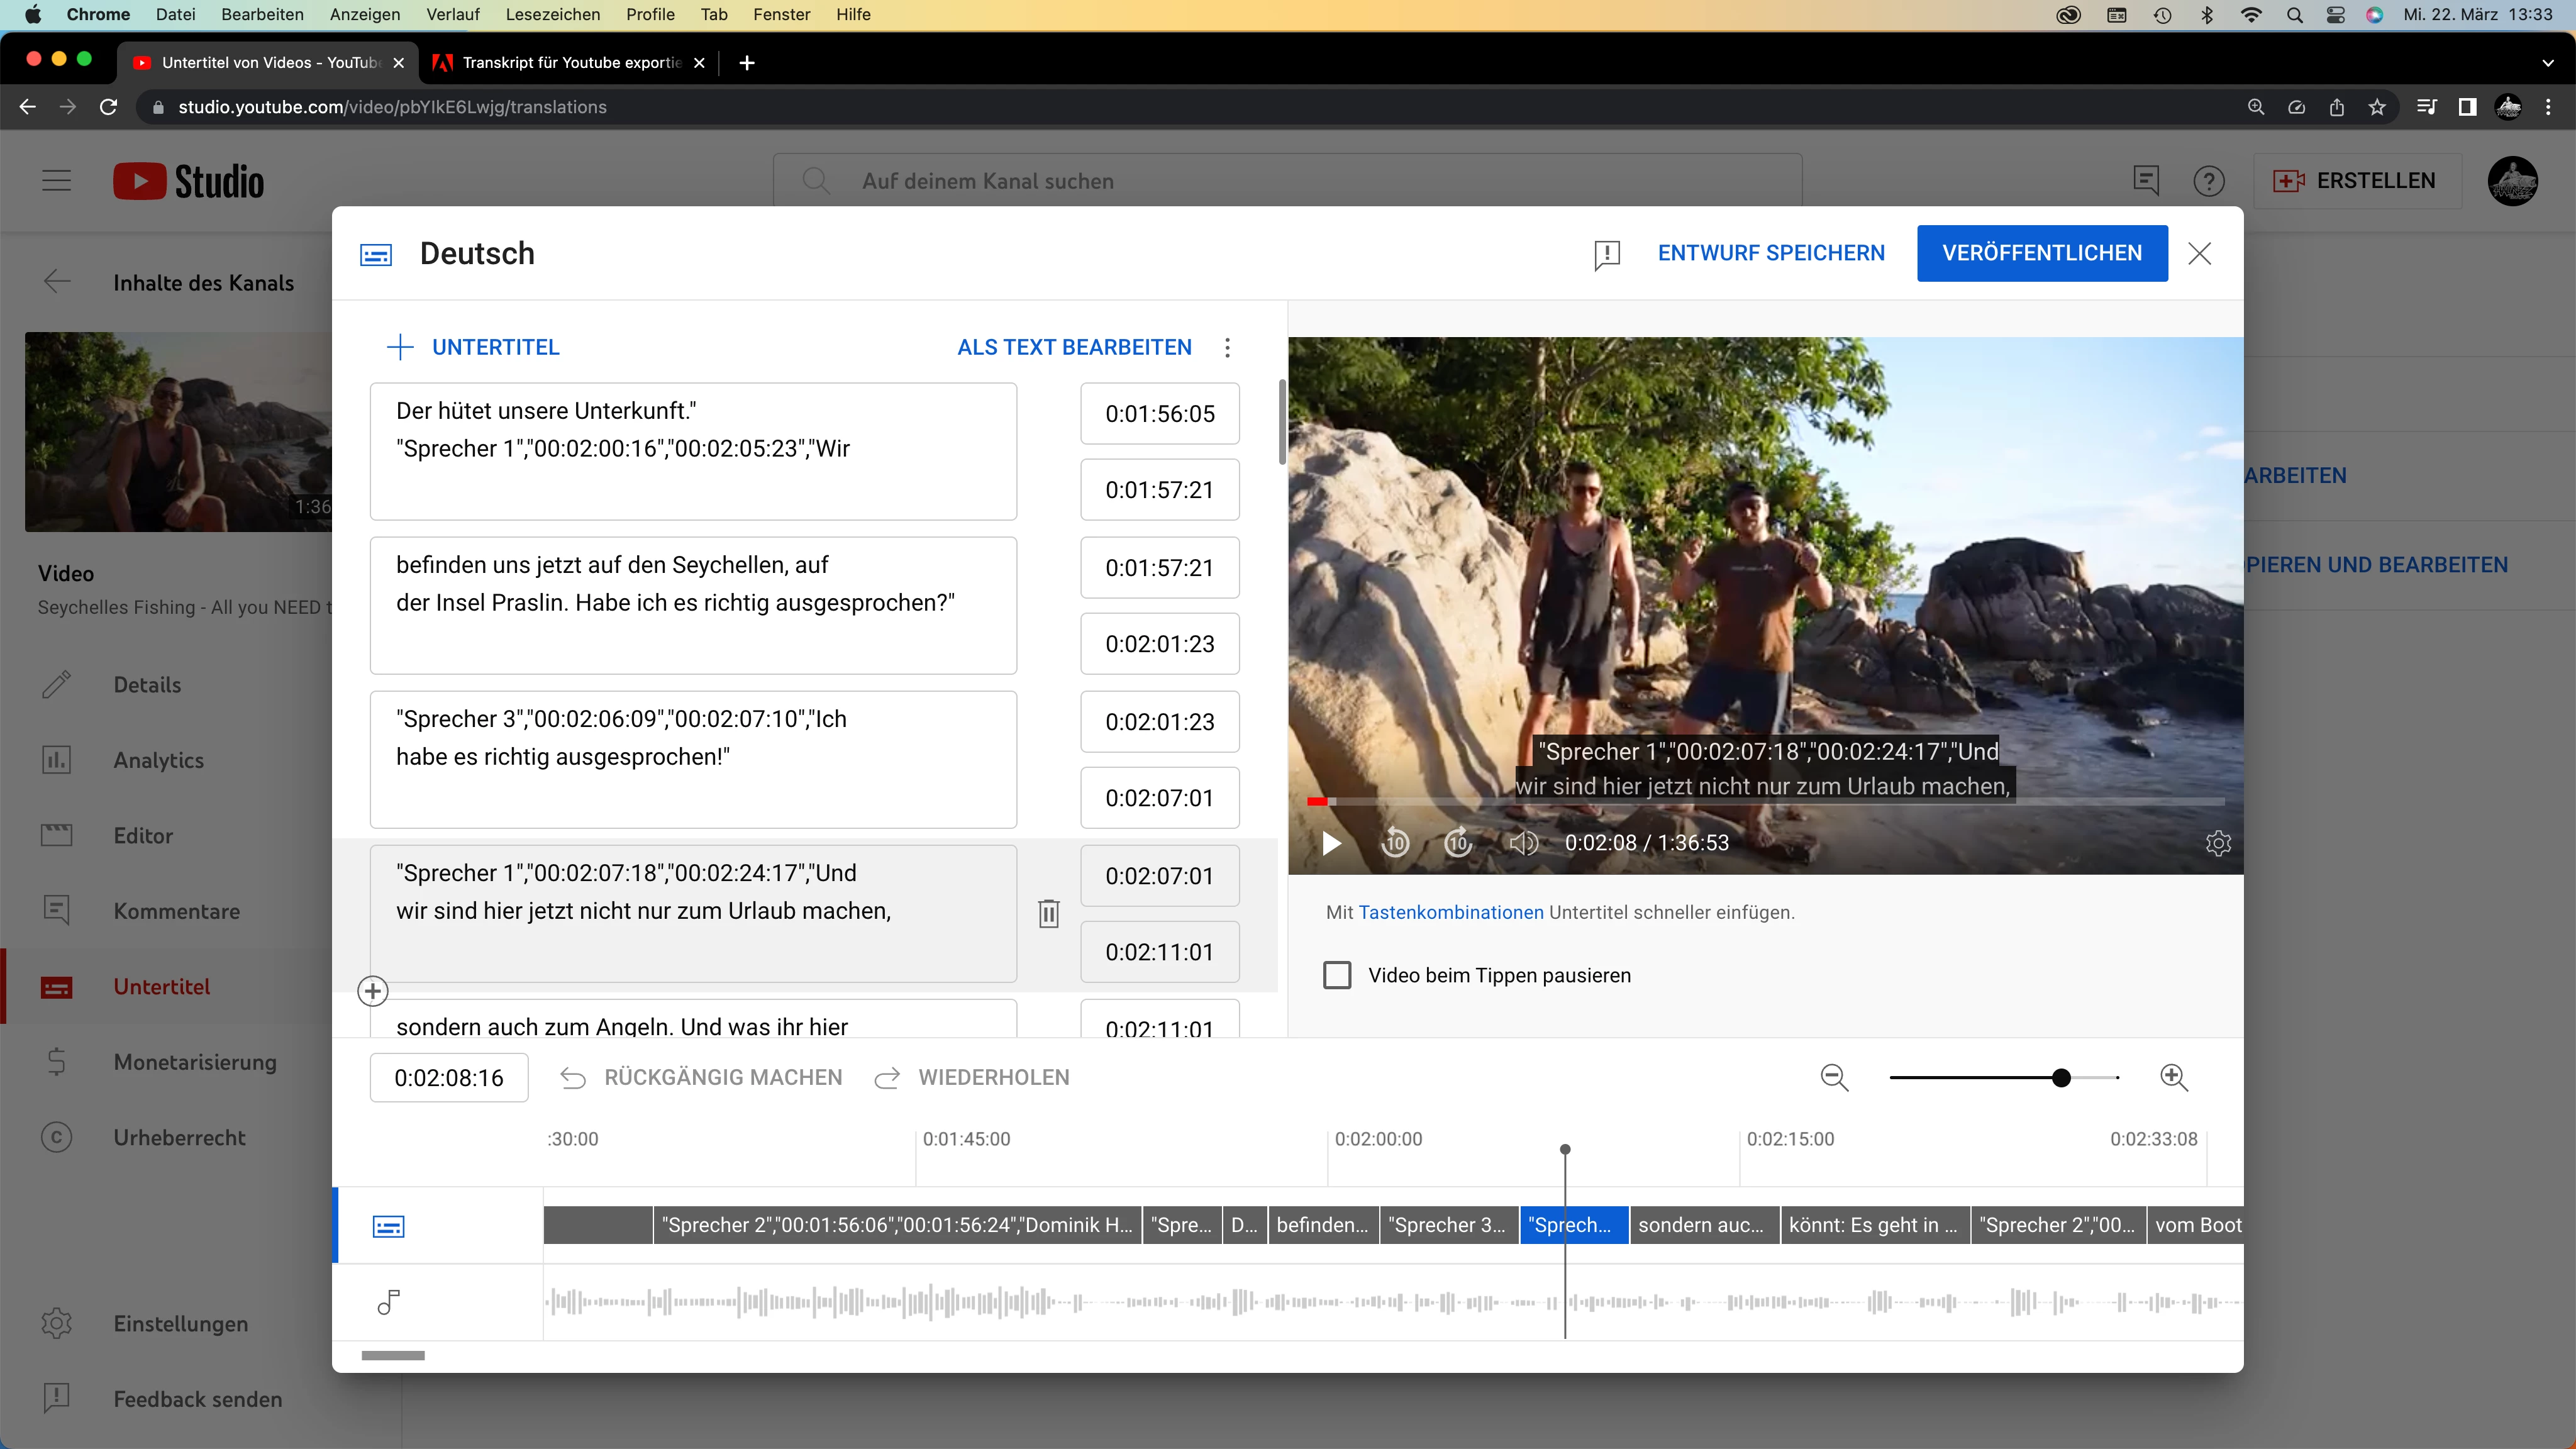Viewport: 2576px width, 1449px height.
Task: Open the Tastenkombinationen link
Action: point(1450,912)
